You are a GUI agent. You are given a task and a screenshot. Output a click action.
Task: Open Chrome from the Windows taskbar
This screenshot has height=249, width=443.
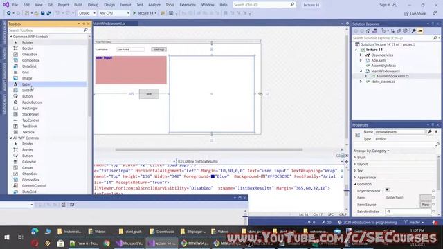point(107,243)
